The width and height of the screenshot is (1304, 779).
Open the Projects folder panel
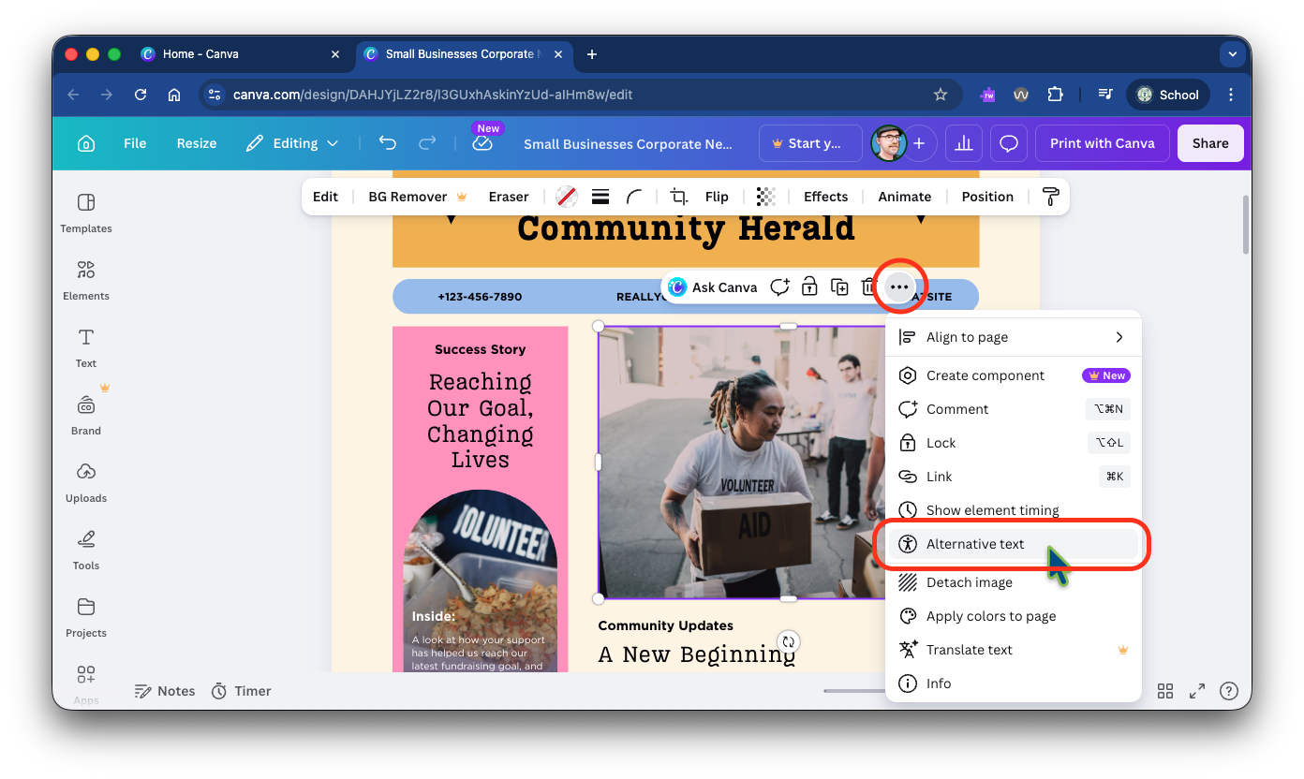86,617
